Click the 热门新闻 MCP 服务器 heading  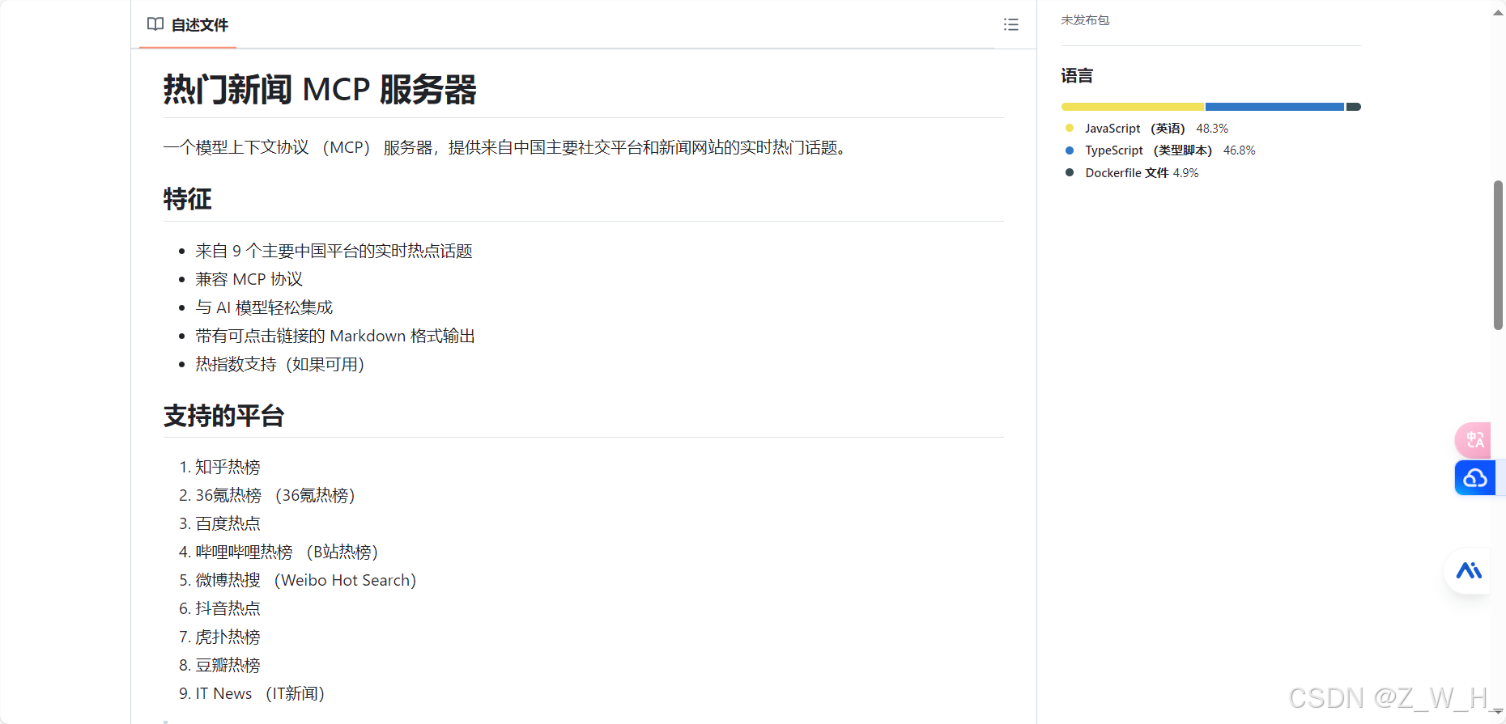tap(320, 89)
